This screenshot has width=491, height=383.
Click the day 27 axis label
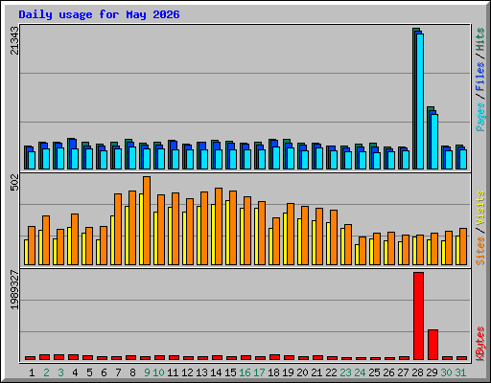coord(403,372)
